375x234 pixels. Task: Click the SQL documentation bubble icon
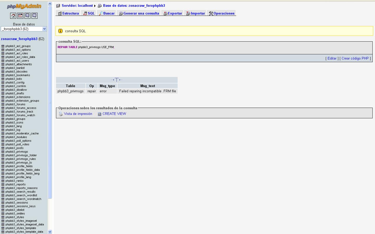pos(34,16)
